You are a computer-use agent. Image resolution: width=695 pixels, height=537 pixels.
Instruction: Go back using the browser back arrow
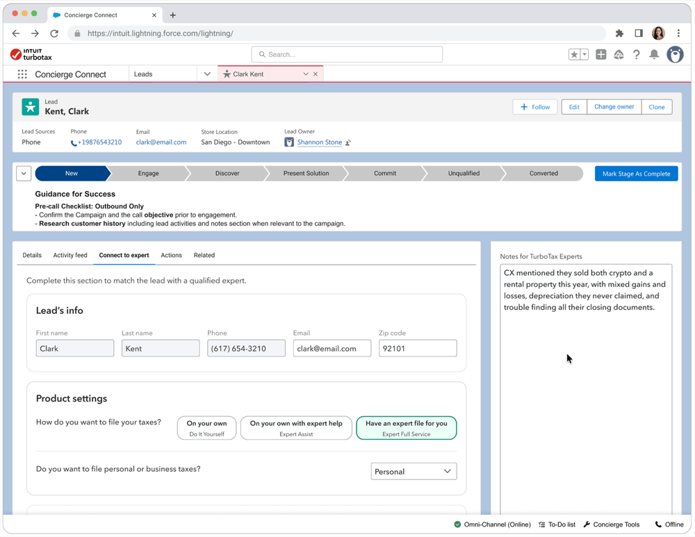[16, 33]
